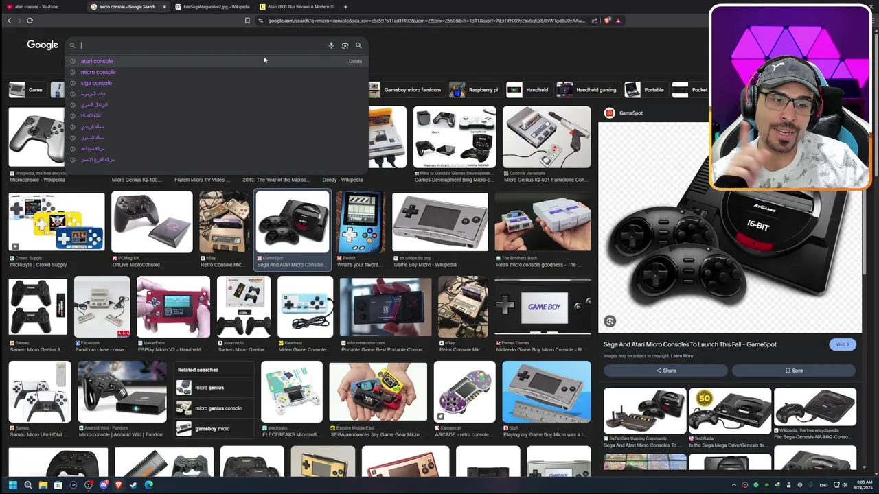The image size is (879, 494).
Task: Open the clock and date flyout
Action: pyautogui.click(x=863, y=485)
